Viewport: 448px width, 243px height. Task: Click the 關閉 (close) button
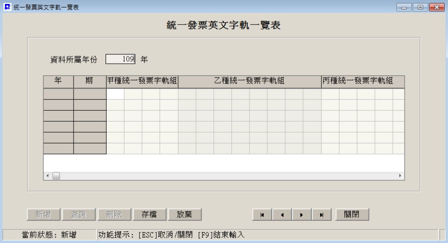point(352,215)
